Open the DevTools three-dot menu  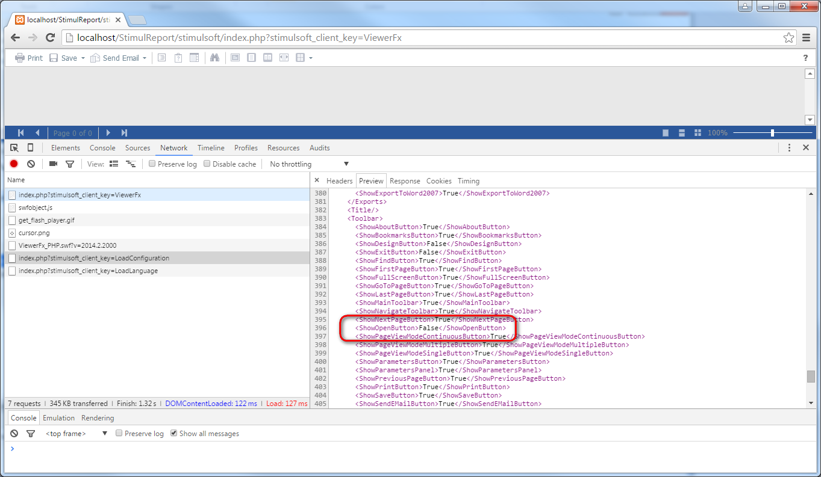click(789, 147)
